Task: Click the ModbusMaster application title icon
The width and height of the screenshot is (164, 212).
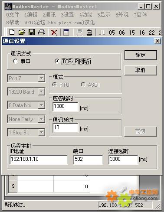Action: (8, 7)
